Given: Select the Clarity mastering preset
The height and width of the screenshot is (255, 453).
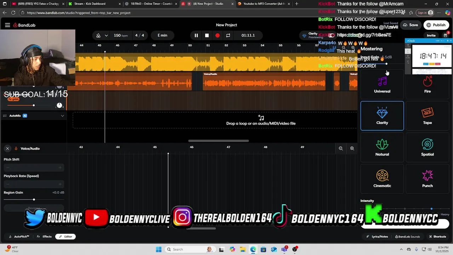Looking at the screenshot, I should coord(382,116).
